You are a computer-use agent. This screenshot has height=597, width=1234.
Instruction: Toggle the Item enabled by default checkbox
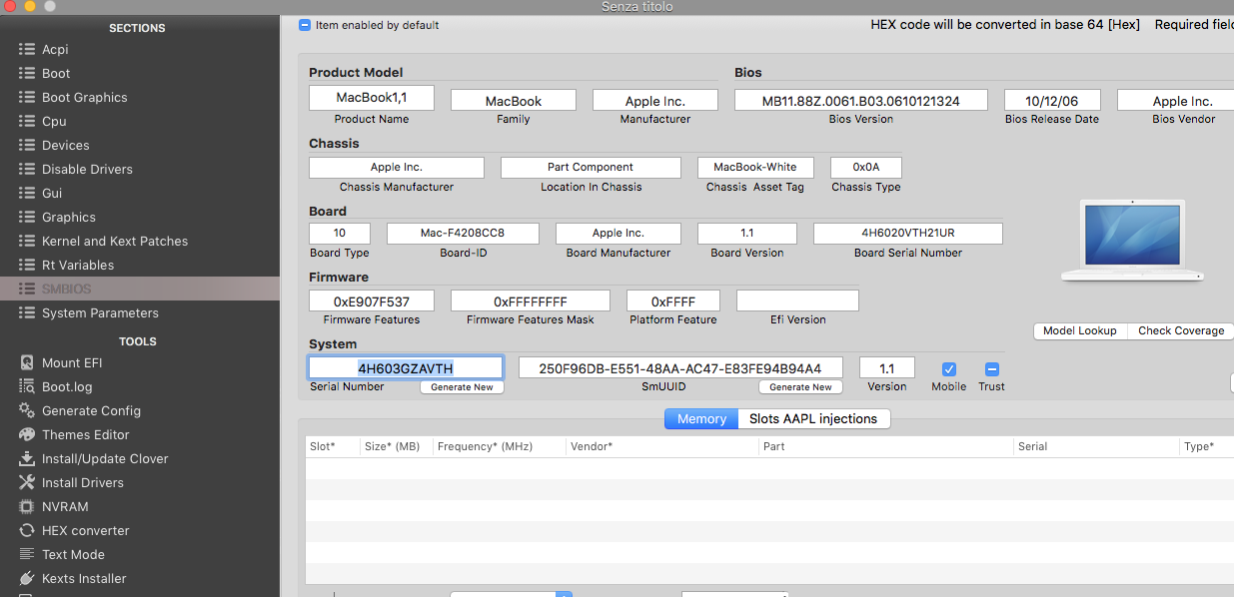pyautogui.click(x=305, y=25)
